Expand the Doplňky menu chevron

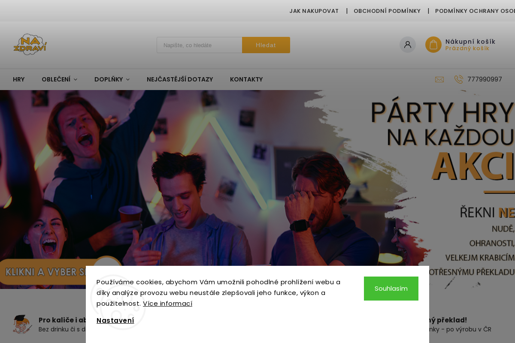pos(128,79)
